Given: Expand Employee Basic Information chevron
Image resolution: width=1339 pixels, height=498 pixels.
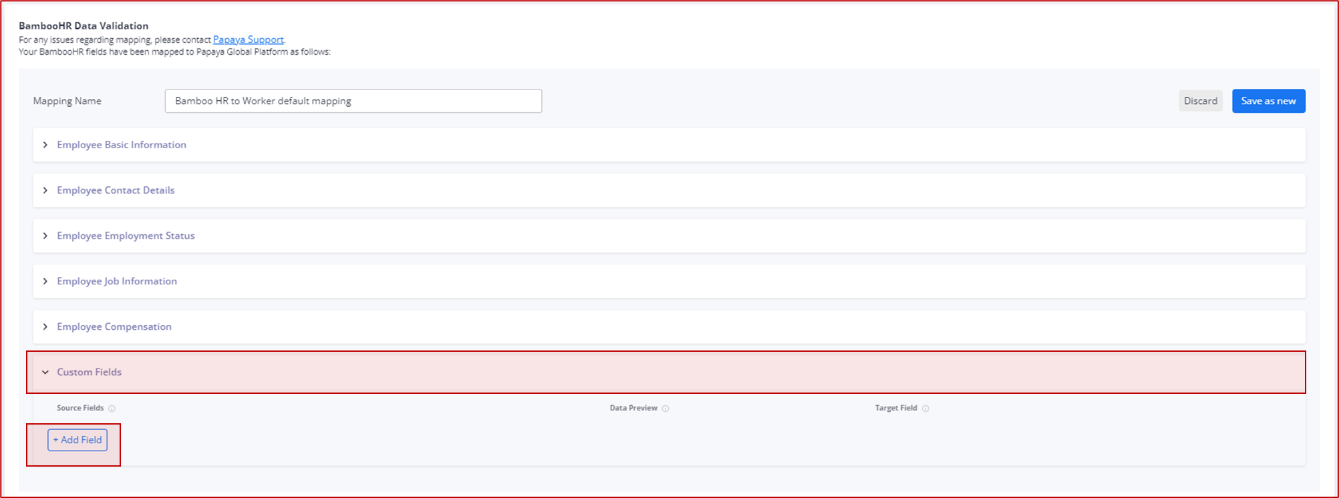Looking at the screenshot, I should coord(45,145).
